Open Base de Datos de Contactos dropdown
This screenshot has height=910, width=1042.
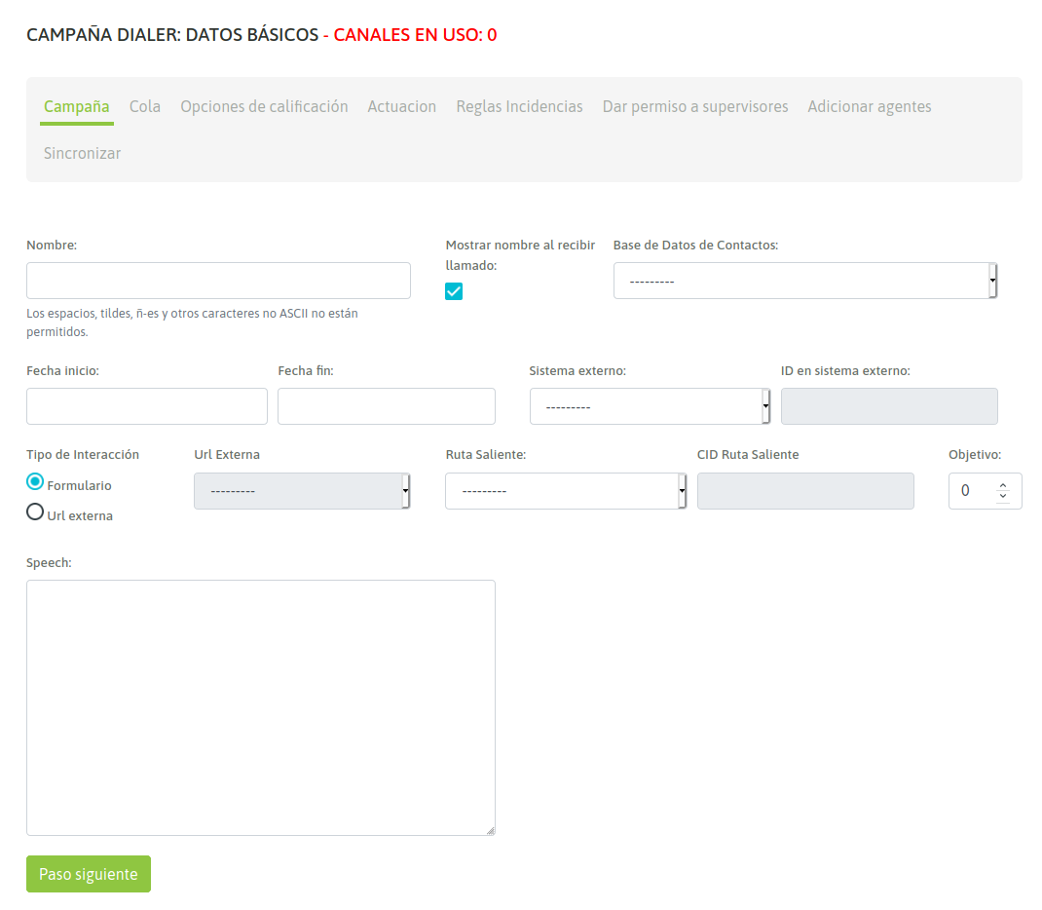click(805, 281)
